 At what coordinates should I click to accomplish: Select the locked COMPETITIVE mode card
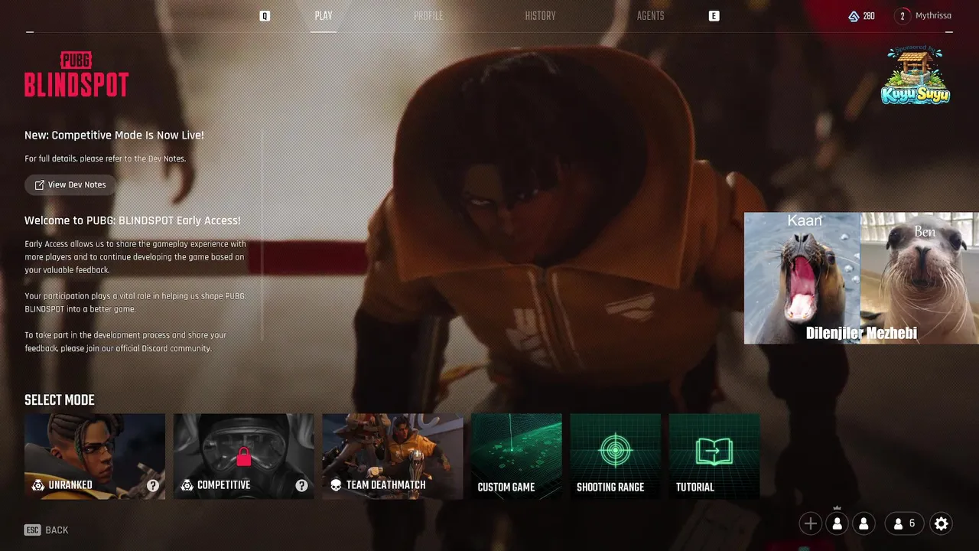pos(243,456)
